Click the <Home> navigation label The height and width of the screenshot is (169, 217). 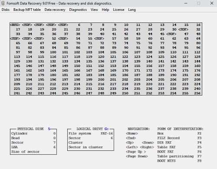click(x=132, y=134)
